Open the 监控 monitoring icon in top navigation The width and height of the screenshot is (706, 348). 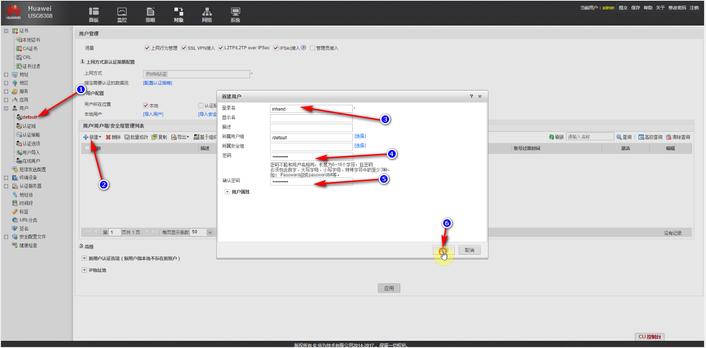click(122, 11)
